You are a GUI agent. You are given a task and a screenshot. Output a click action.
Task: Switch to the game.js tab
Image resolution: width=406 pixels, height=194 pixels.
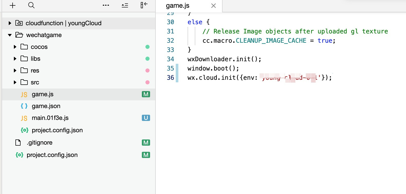pyautogui.click(x=178, y=6)
